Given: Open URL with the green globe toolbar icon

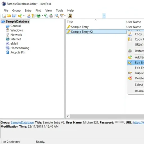Looking at the screenshot, I should tap(39, 16).
